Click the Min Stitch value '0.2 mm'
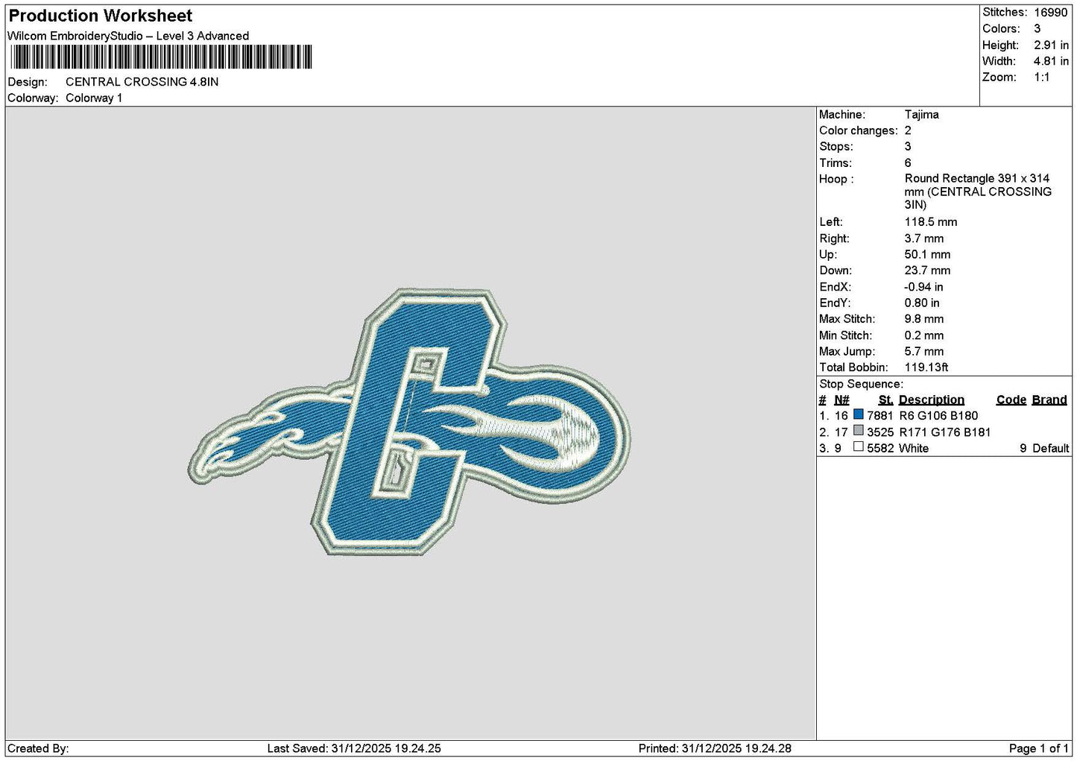This screenshot has width=1077, height=761. pyautogui.click(x=924, y=335)
